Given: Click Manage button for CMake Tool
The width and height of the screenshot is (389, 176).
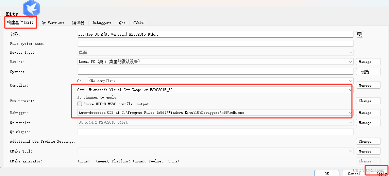Looking at the screenshot, I should click(x=368, y=151).
